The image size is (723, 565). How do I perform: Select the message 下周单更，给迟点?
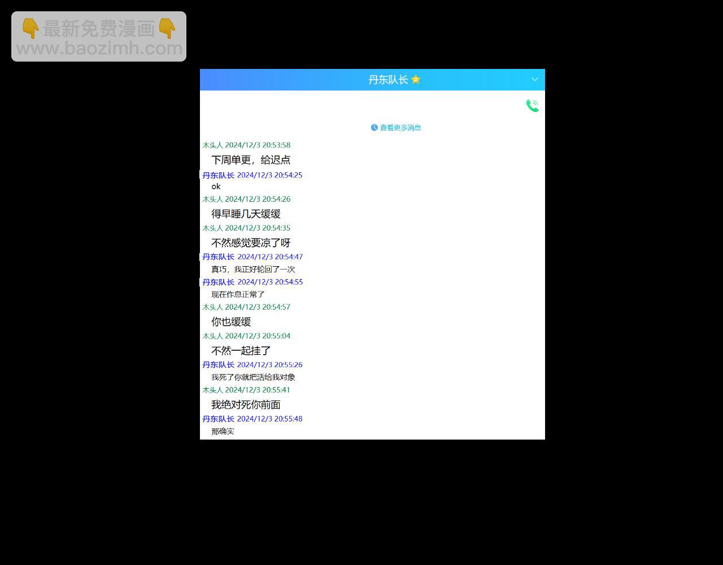(251, 160)
